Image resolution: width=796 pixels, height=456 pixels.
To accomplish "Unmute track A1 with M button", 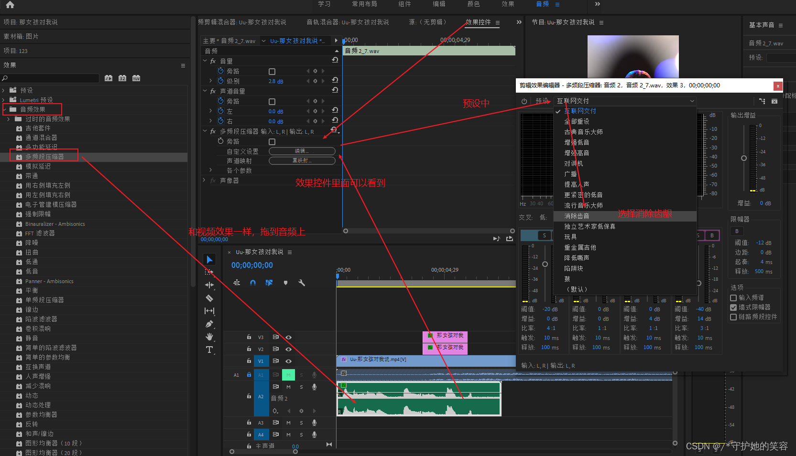I will pyautogui.click(x=288, y=375).
